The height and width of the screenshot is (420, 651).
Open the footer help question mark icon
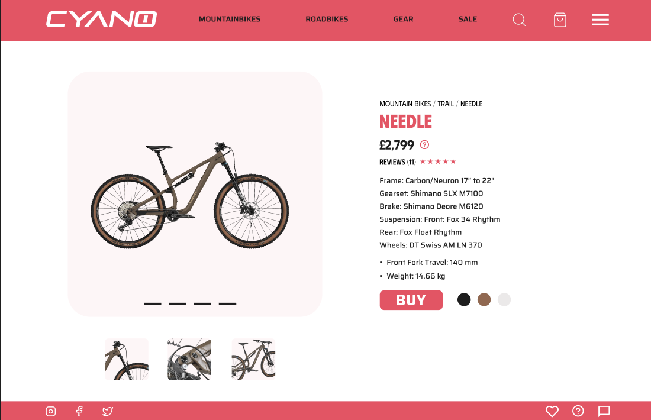click(578, 411)
